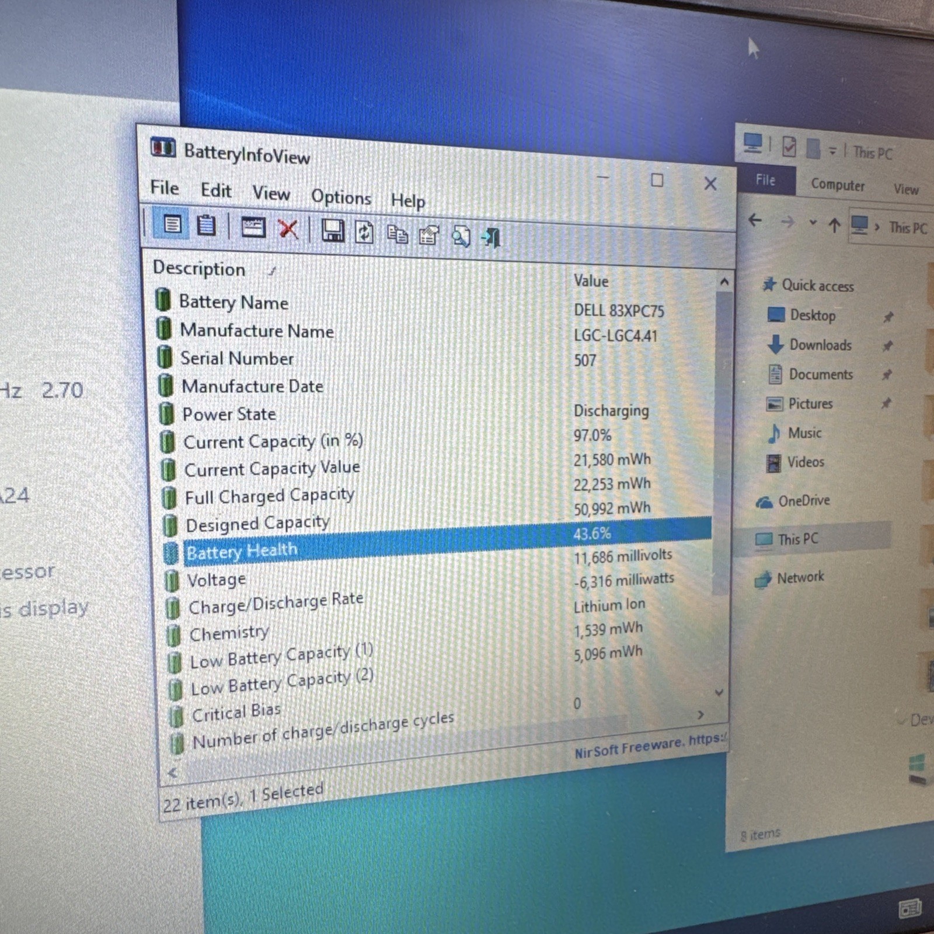
Task: Click the Refresh toolbar icon
Action: point(365,233)
